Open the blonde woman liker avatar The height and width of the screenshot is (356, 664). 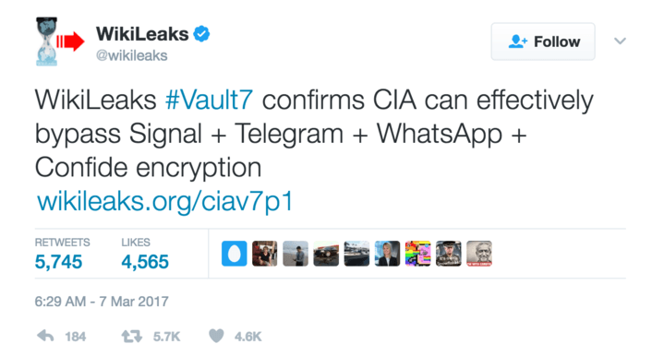387,254
